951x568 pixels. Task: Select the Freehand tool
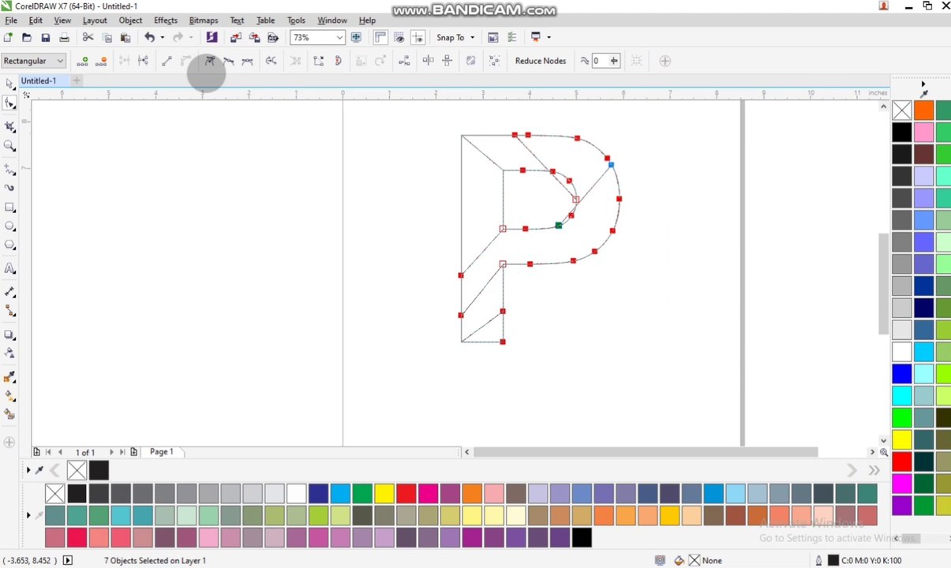(x=9, y=169)
